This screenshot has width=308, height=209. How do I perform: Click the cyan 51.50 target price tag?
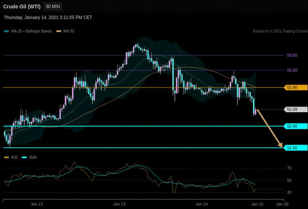point(296,148)
